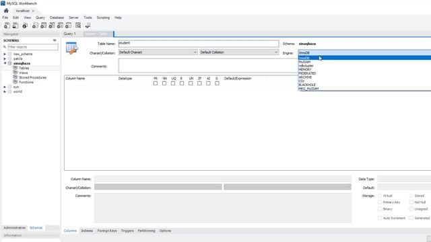Click the magnifier icon beside Filter objects
431x242 pixels.
pyautogui.click(x=5, y=47)
